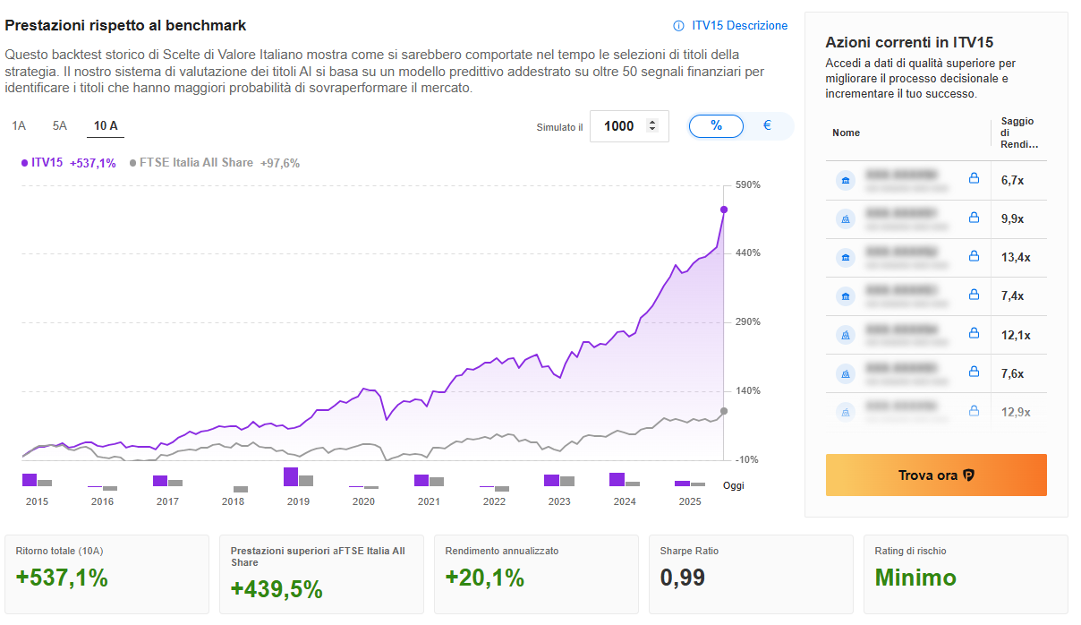Click the 2017 yearly return bars

(167, 481)
